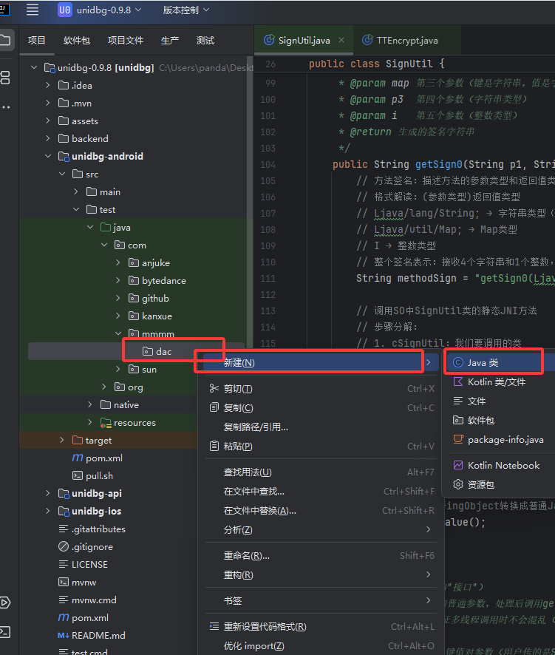
Task: Click the resources folder icon
Action: [x=106, y=423]
